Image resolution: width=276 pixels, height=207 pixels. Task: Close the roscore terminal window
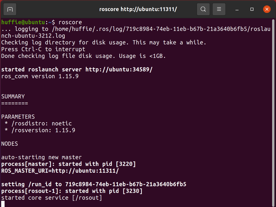pos(267,9)
